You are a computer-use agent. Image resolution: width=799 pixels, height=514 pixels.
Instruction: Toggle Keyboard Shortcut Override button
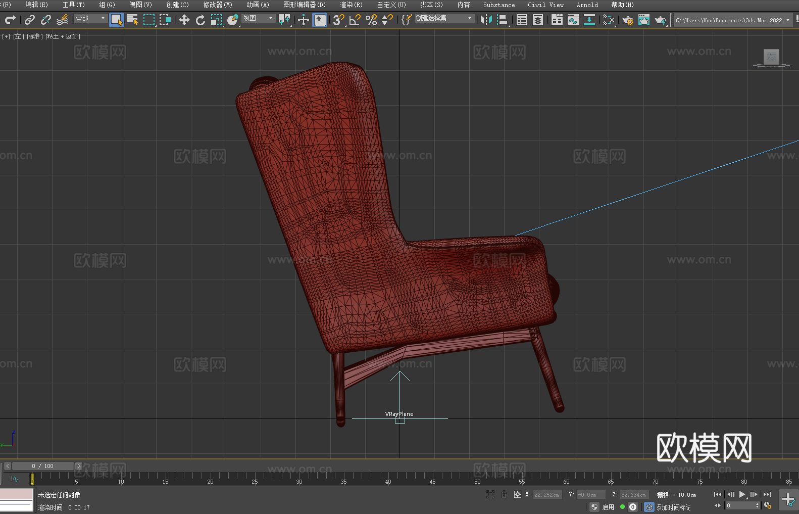[x=320, y=20]
